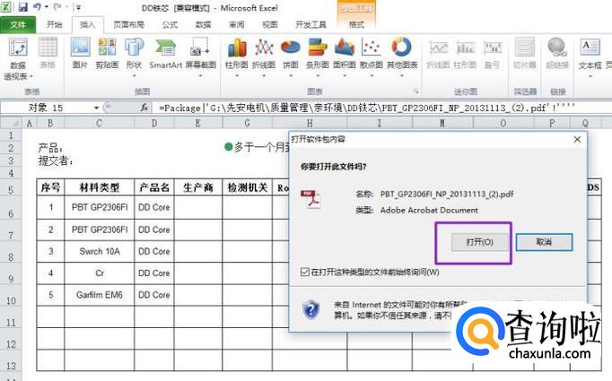Open the Screenshot tool
This screenshot has width=612, height=381.
click(201, 56)
